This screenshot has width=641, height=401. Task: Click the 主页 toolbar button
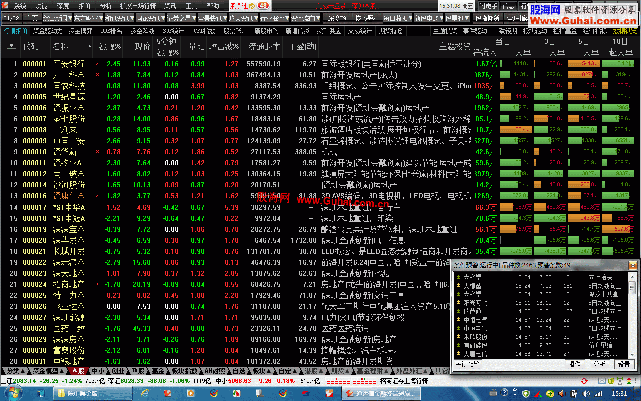[32, 18]
